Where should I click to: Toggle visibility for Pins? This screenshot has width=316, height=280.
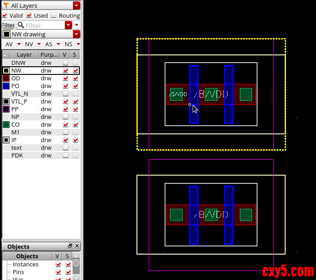click(x=58, y=272)
